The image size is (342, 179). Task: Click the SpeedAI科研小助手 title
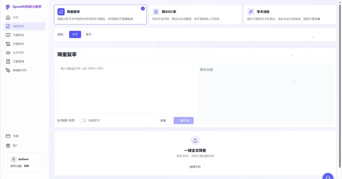[27, 7]
